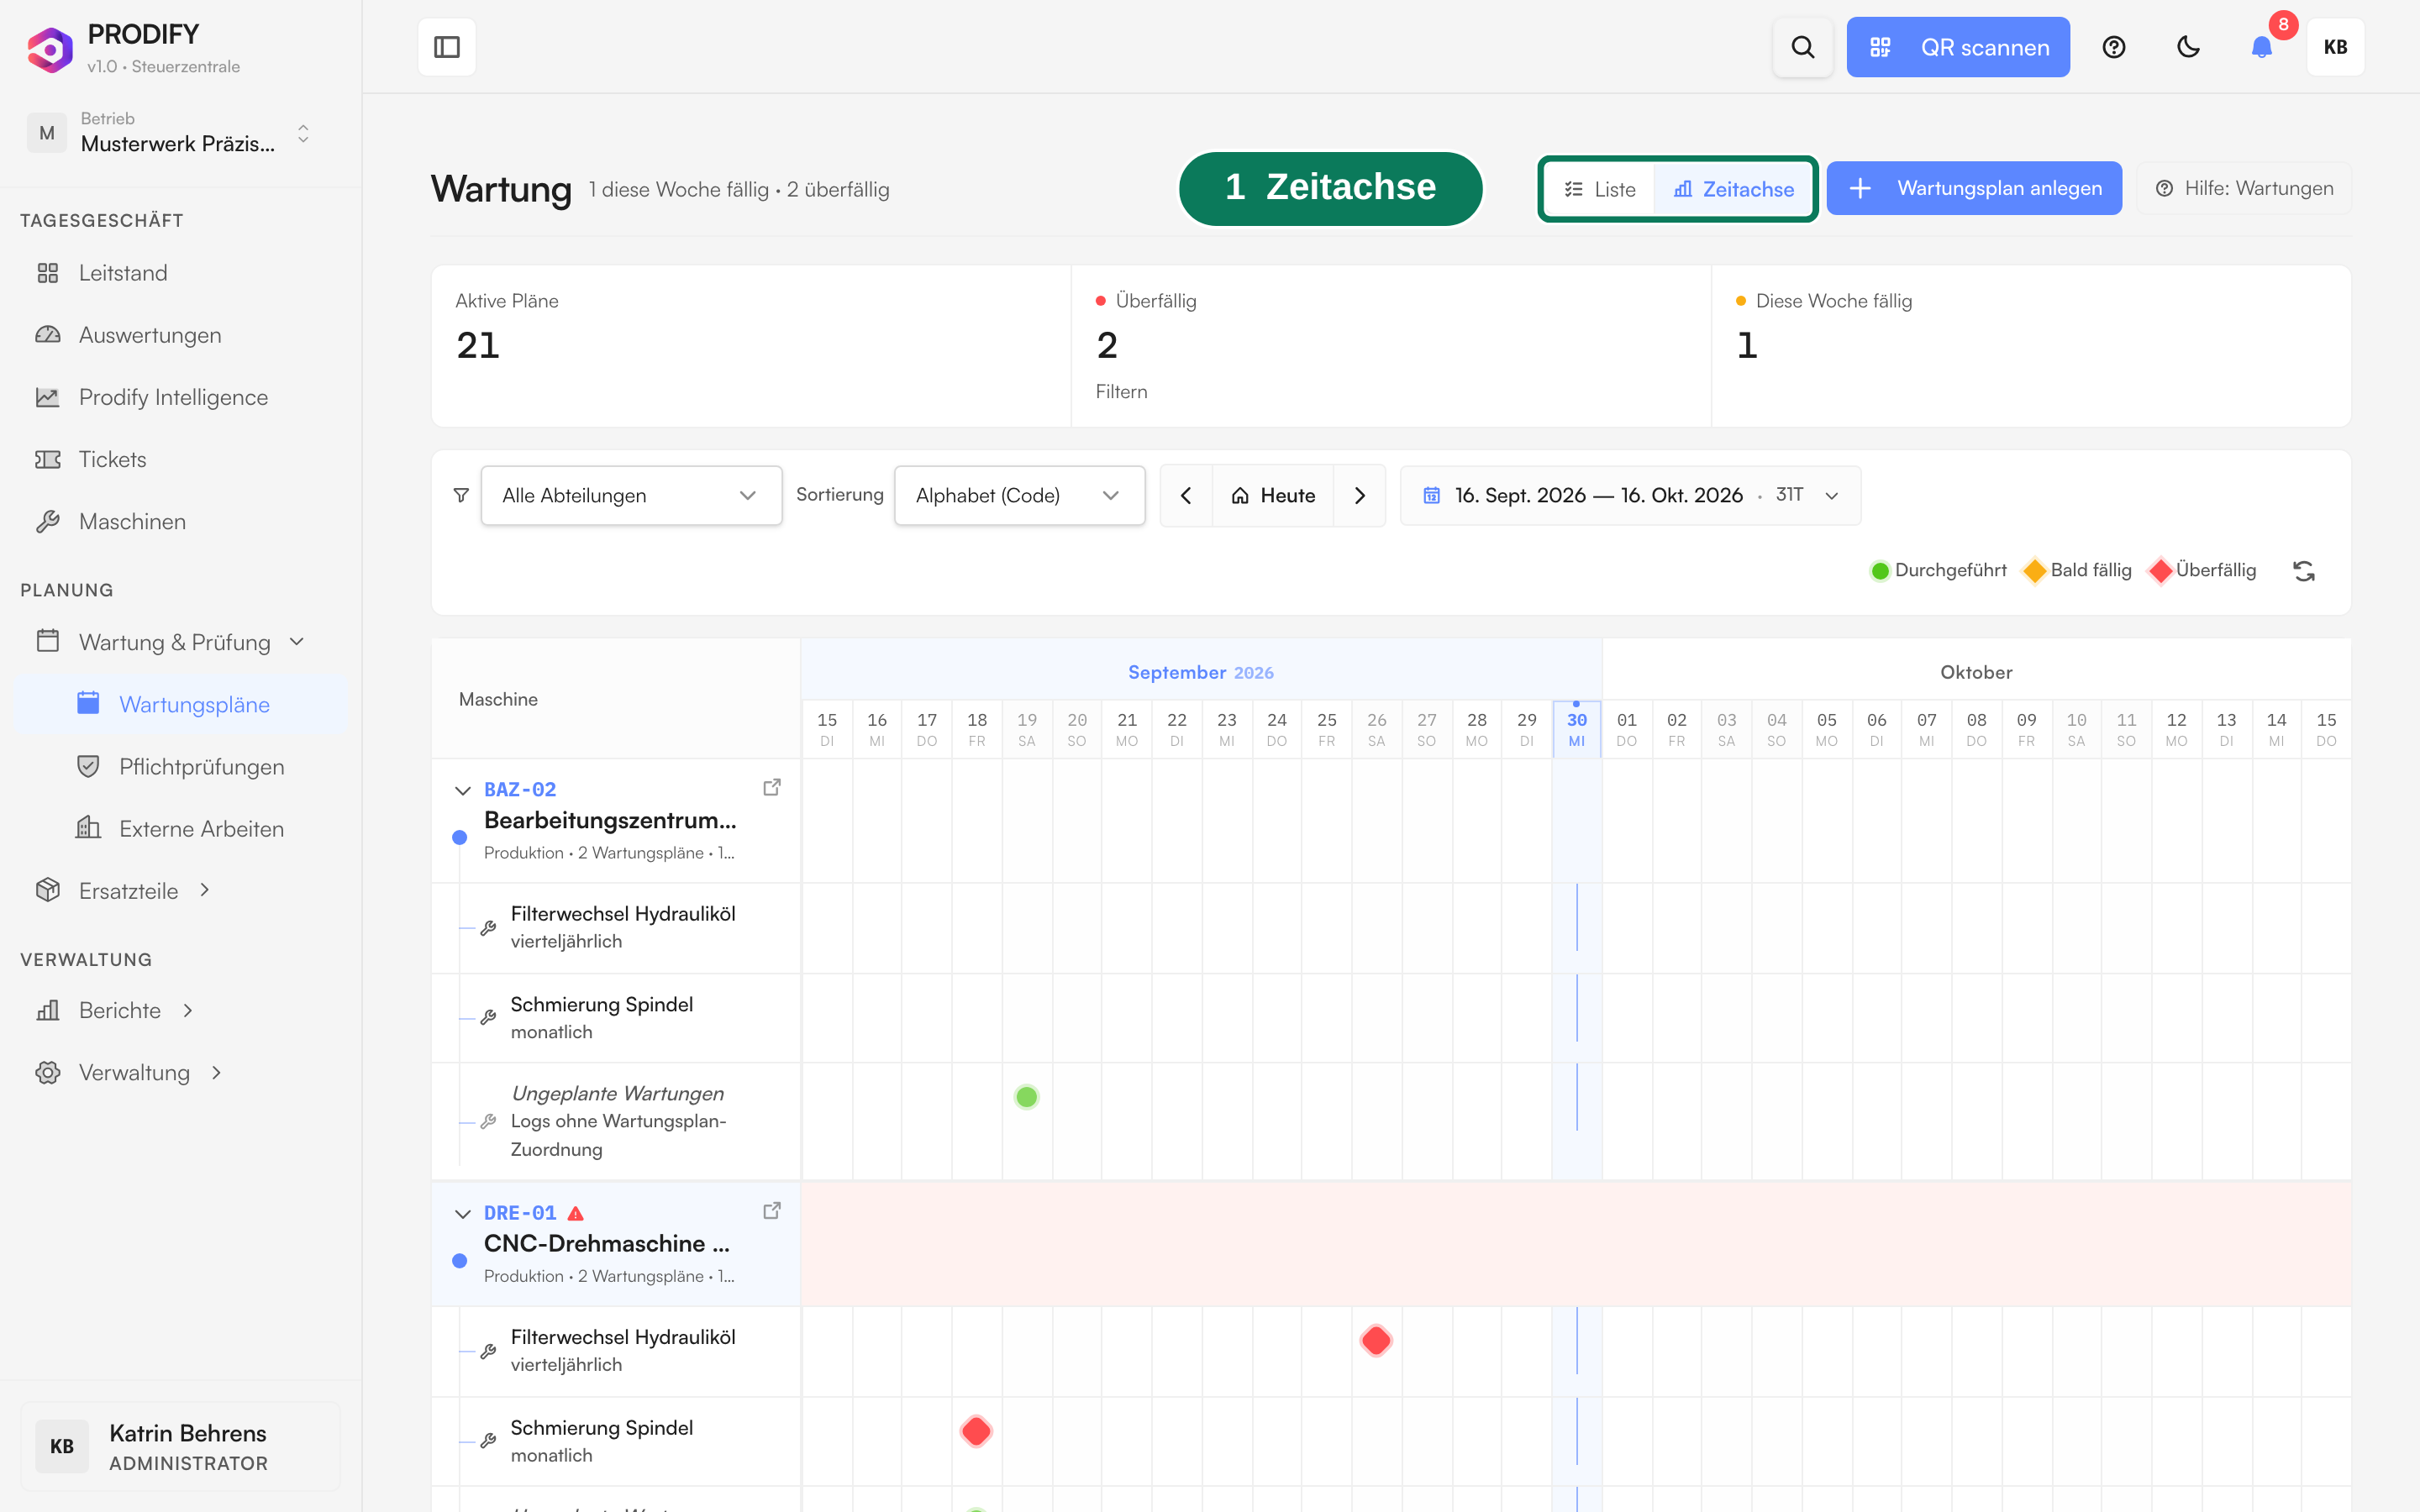Open the help question-mark icon

coord(2113,47)
